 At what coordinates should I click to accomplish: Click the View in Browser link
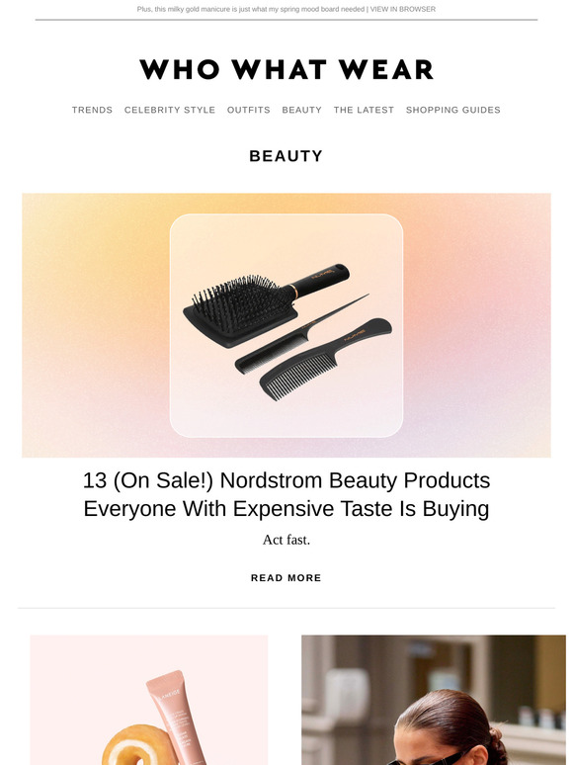point(403,9)
